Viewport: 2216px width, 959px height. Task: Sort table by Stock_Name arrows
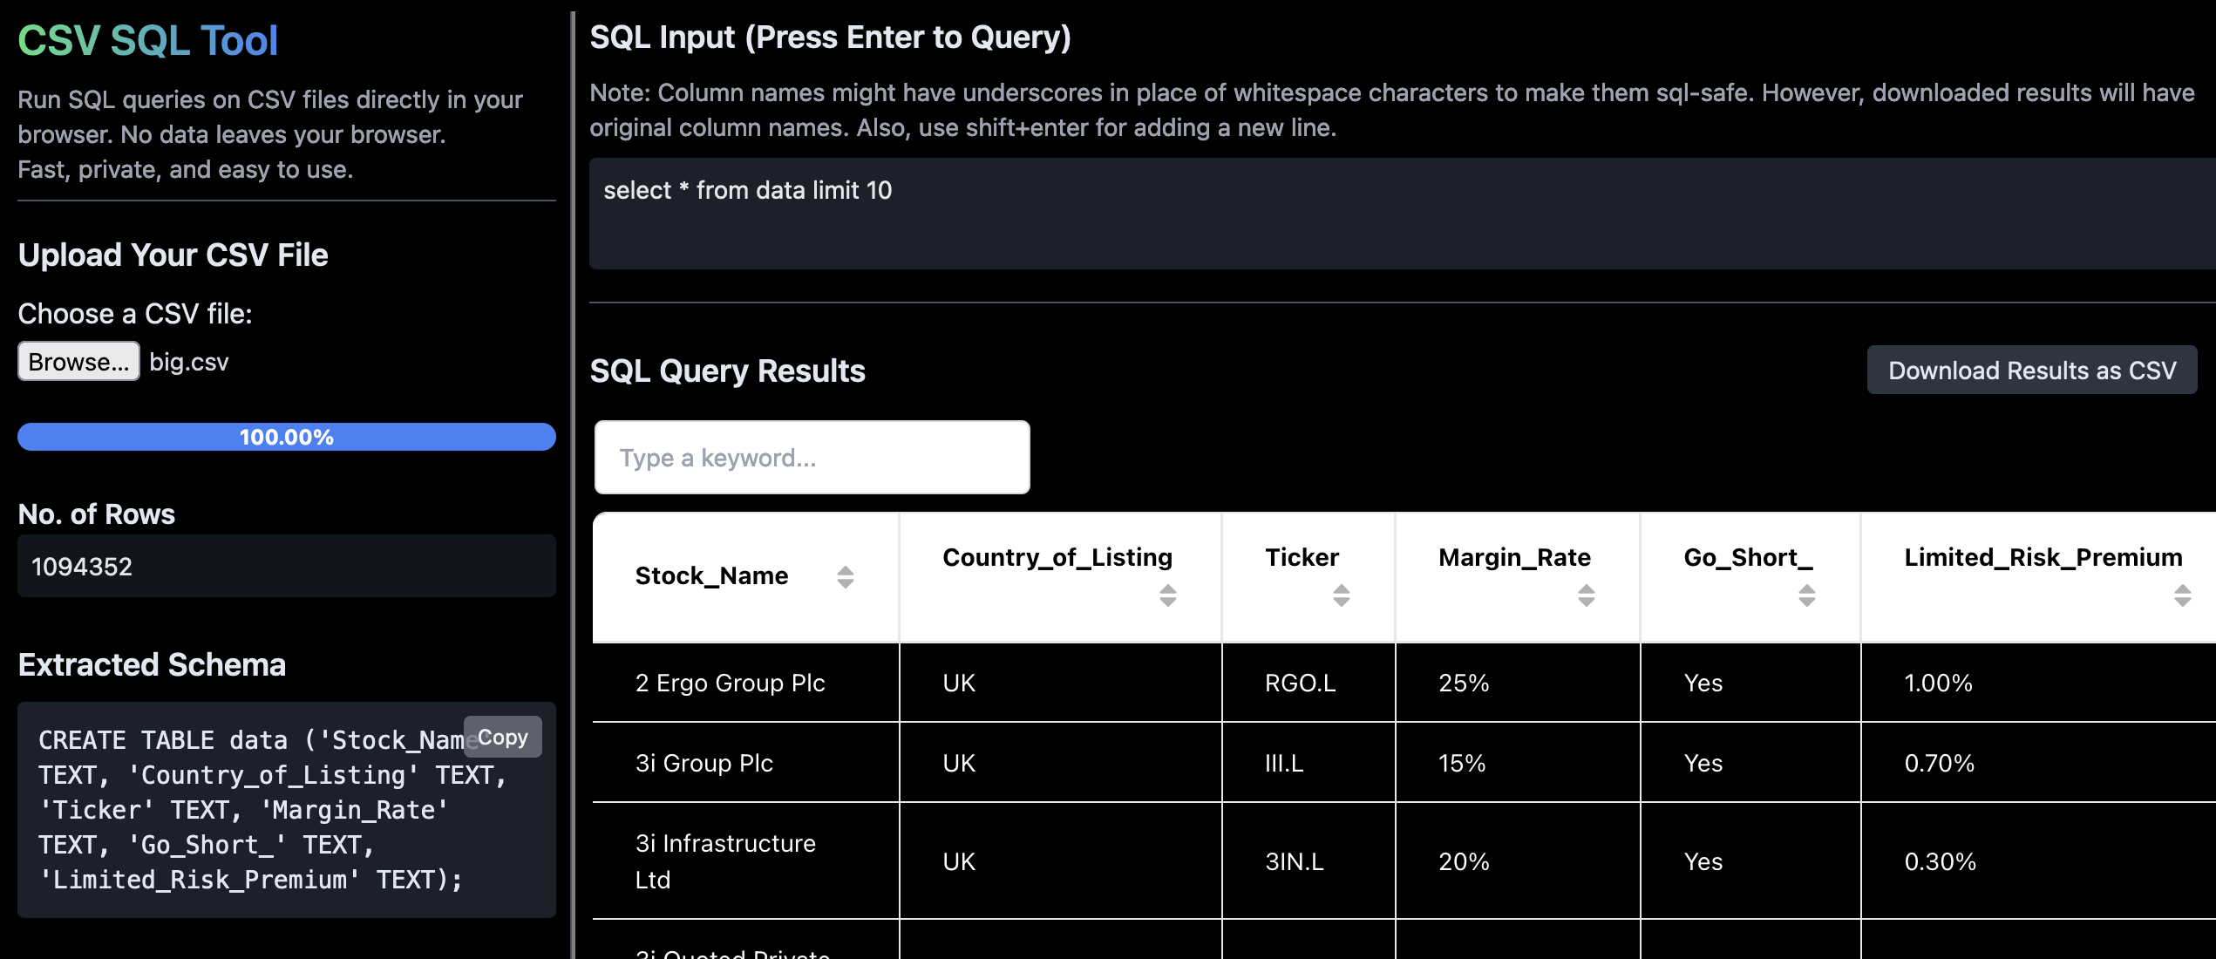tap(845, 576)
